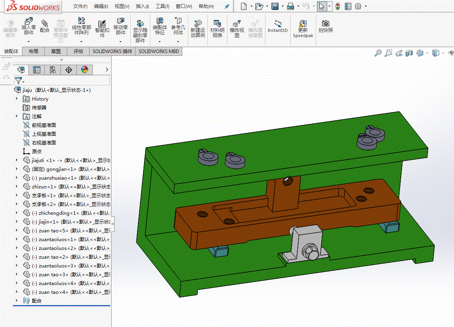This screenshot has height=327, width=454.
Task: Open Bill of Materials (材料明细表)
Action: 217,29
